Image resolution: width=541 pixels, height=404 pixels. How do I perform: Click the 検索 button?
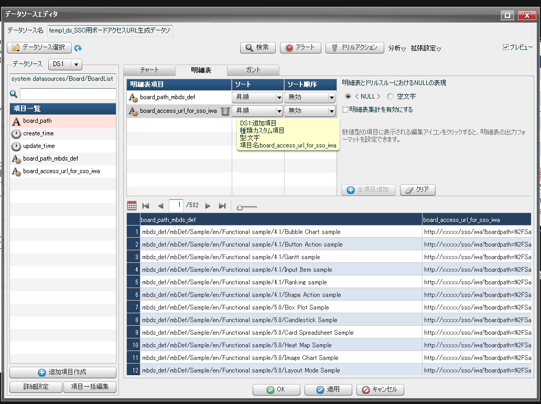click(258, 48)
